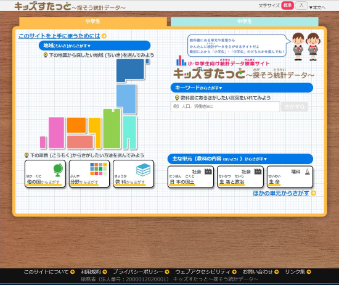Click arrow icon beside ほかの単元からさがす

click(x=314, y=193)
